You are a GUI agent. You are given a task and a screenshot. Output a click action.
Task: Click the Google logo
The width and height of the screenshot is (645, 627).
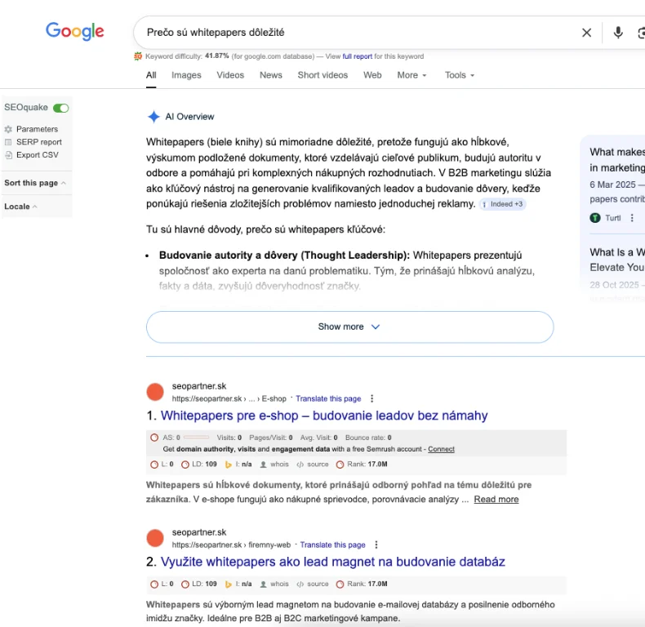click(75, 32)
